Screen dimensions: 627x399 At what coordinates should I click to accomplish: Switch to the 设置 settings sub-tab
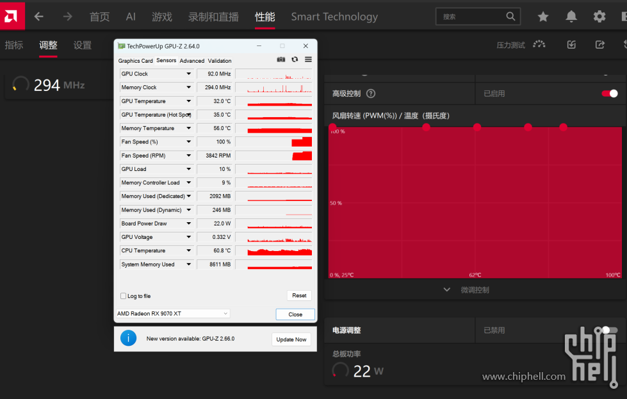pyautogui.click(x=83, y=45)
